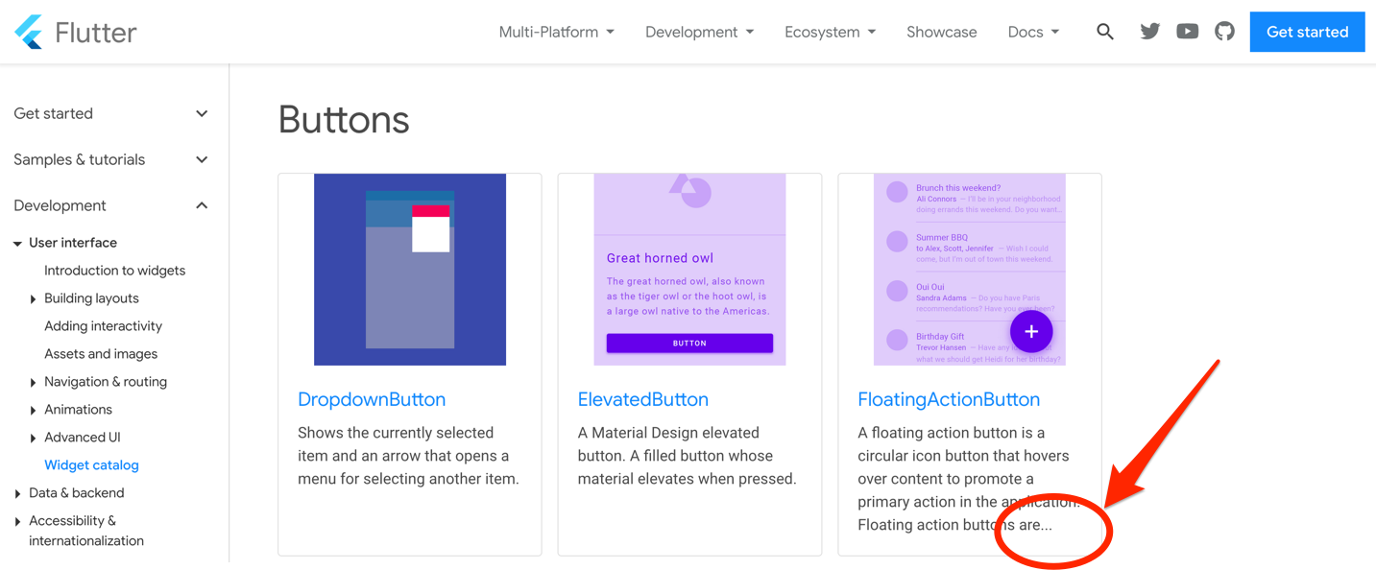
Task: Expand the Navigation & routing arrow
Action: 33,383
